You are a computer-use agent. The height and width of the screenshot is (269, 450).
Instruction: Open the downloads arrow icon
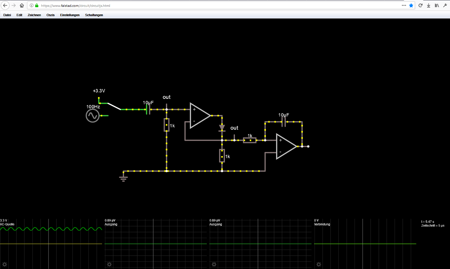pyautogui.click(x=428, y=5)
